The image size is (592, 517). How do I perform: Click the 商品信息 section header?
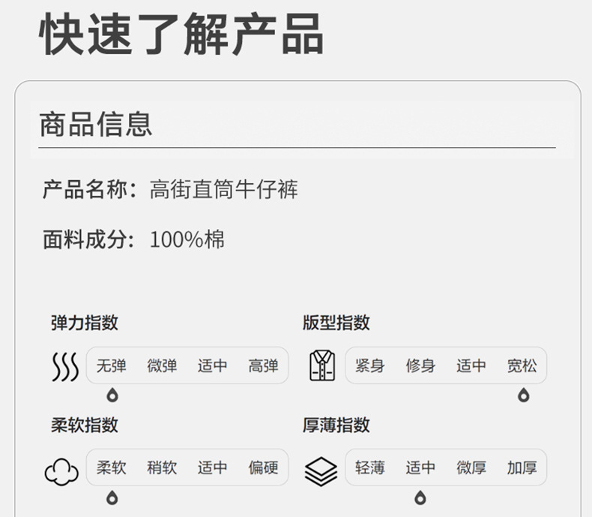96,125
